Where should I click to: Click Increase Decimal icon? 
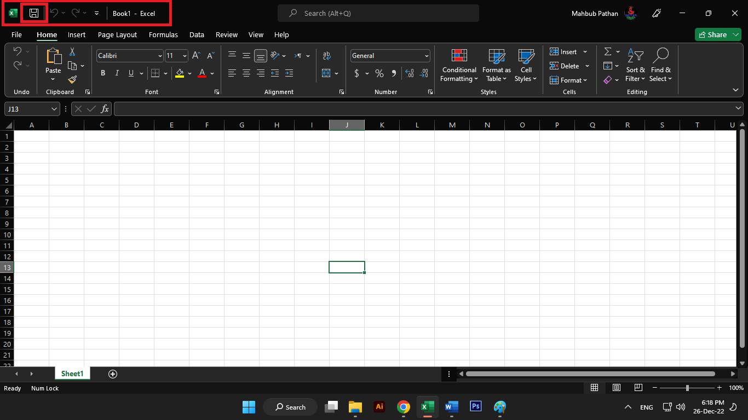[x=409, y=73]
